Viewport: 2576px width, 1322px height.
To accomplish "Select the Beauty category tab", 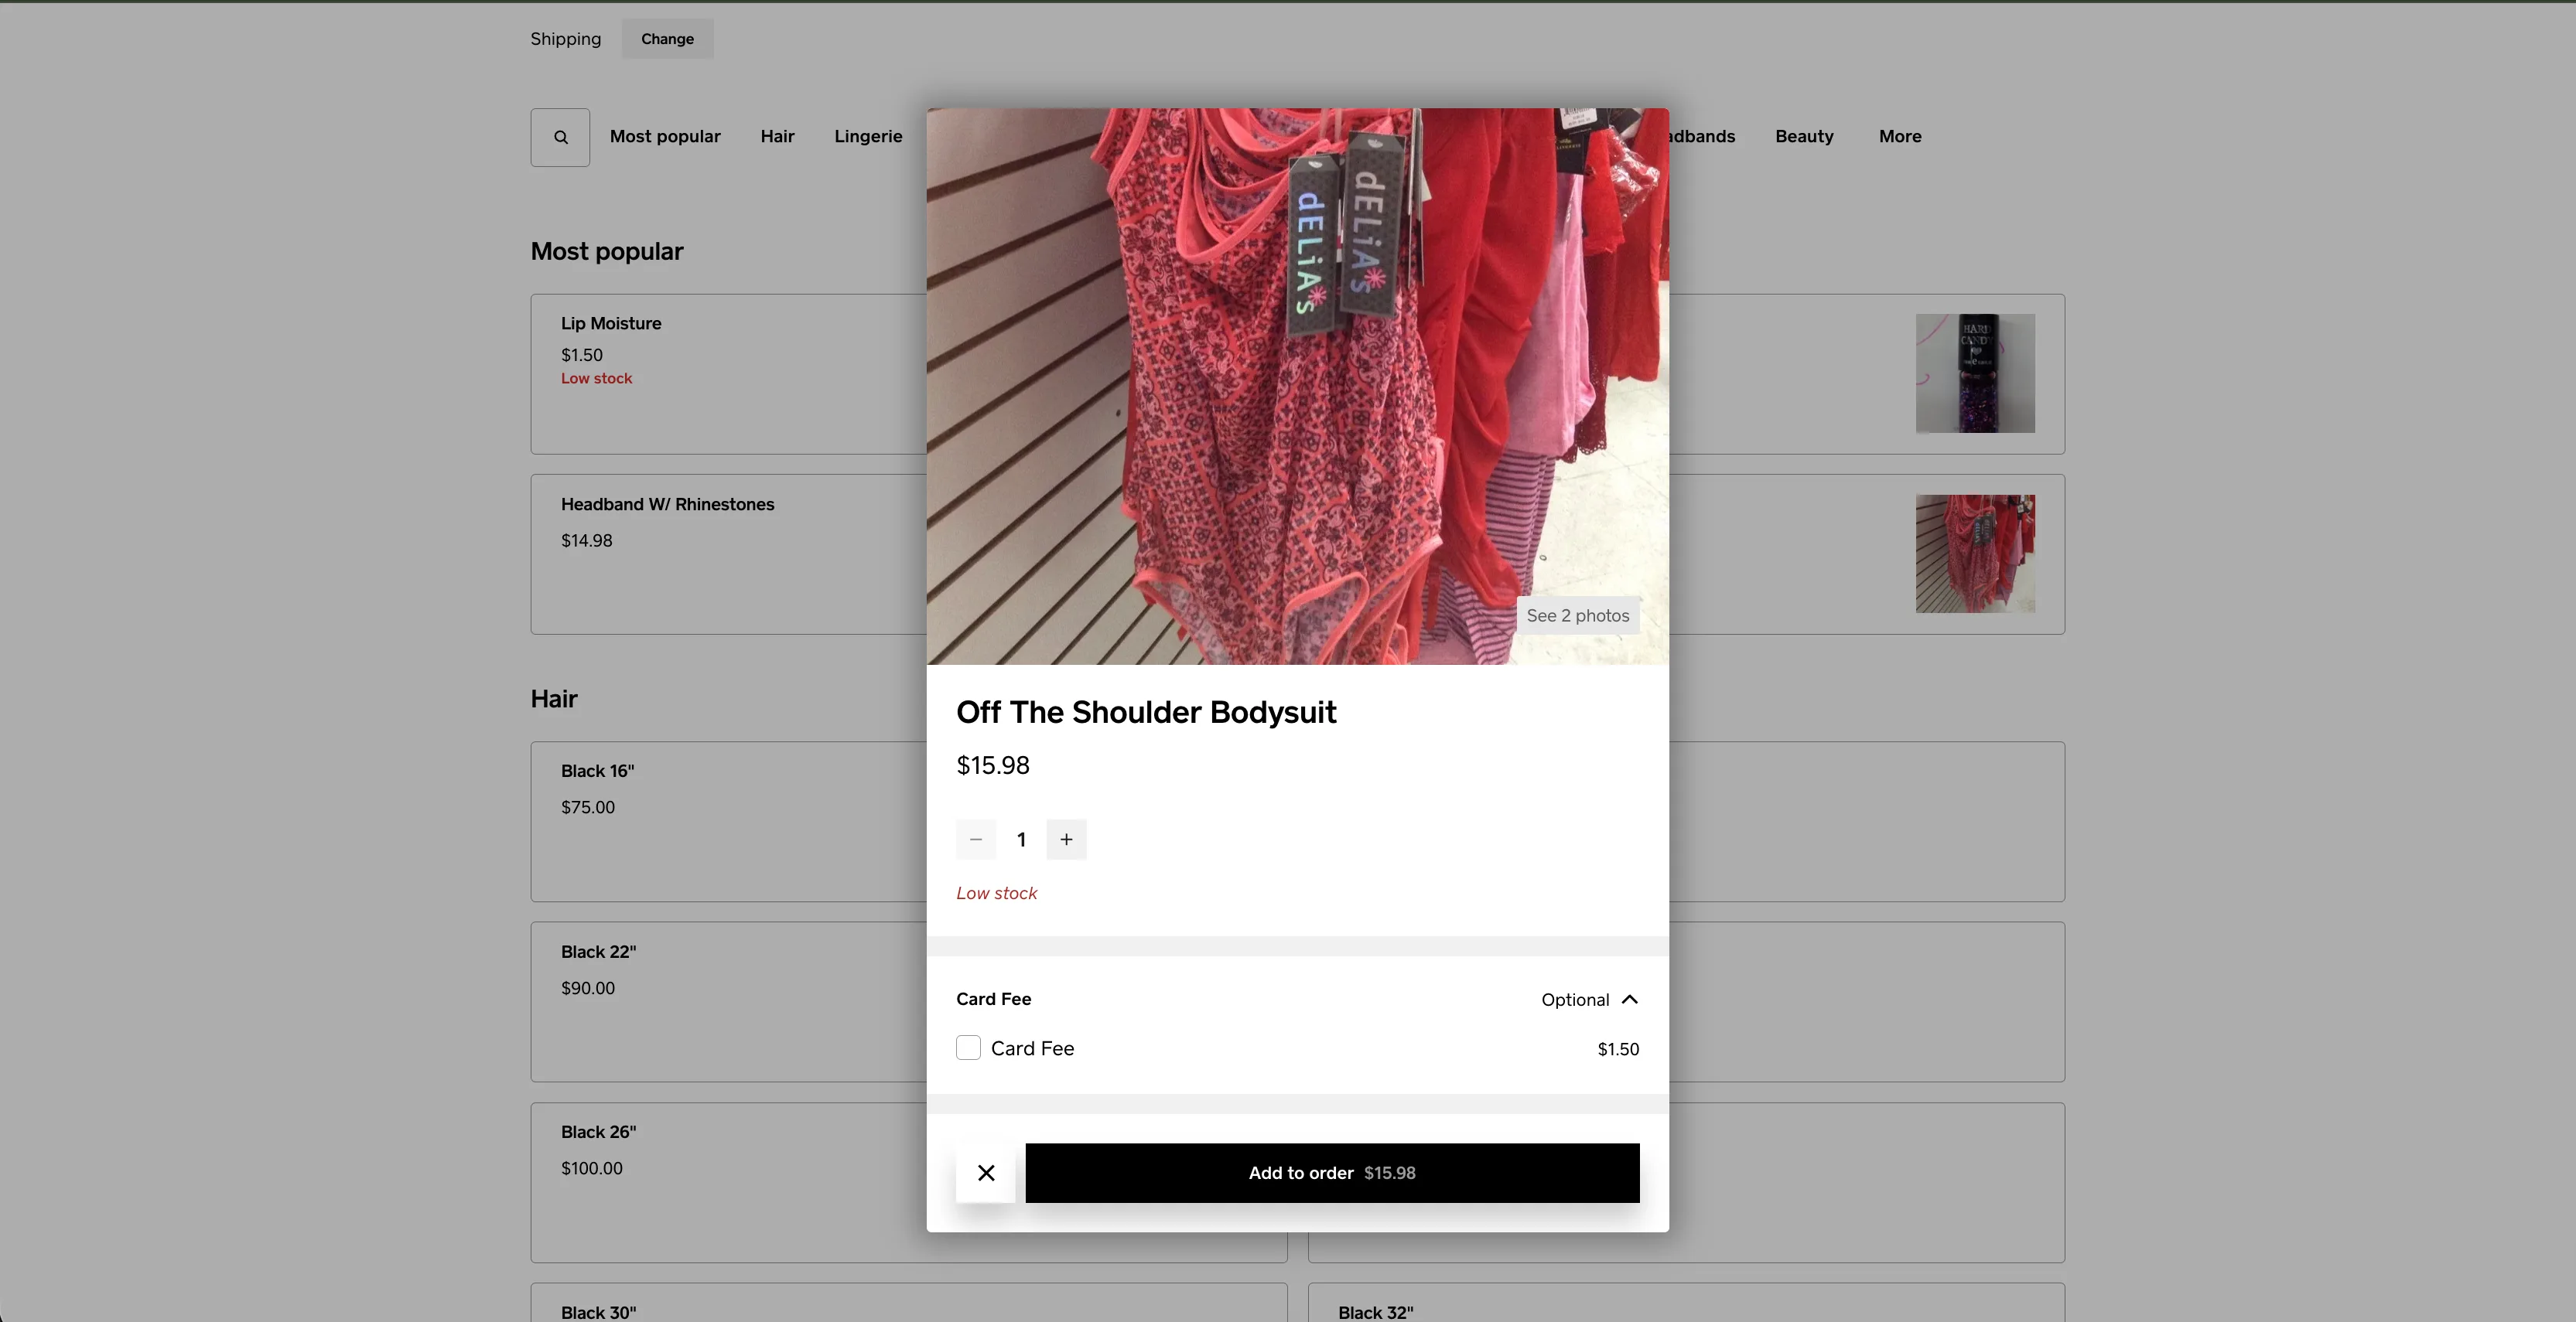I will coord(1804,137).
